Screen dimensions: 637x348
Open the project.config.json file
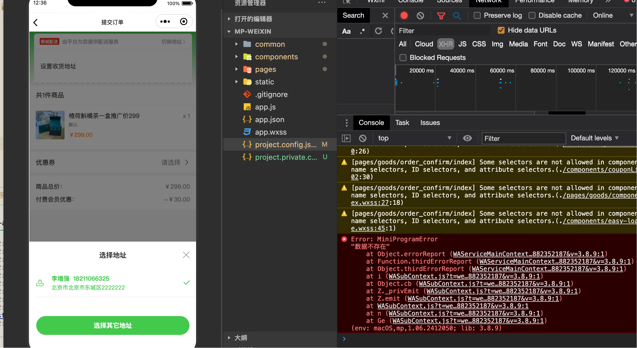click(280, 145)
